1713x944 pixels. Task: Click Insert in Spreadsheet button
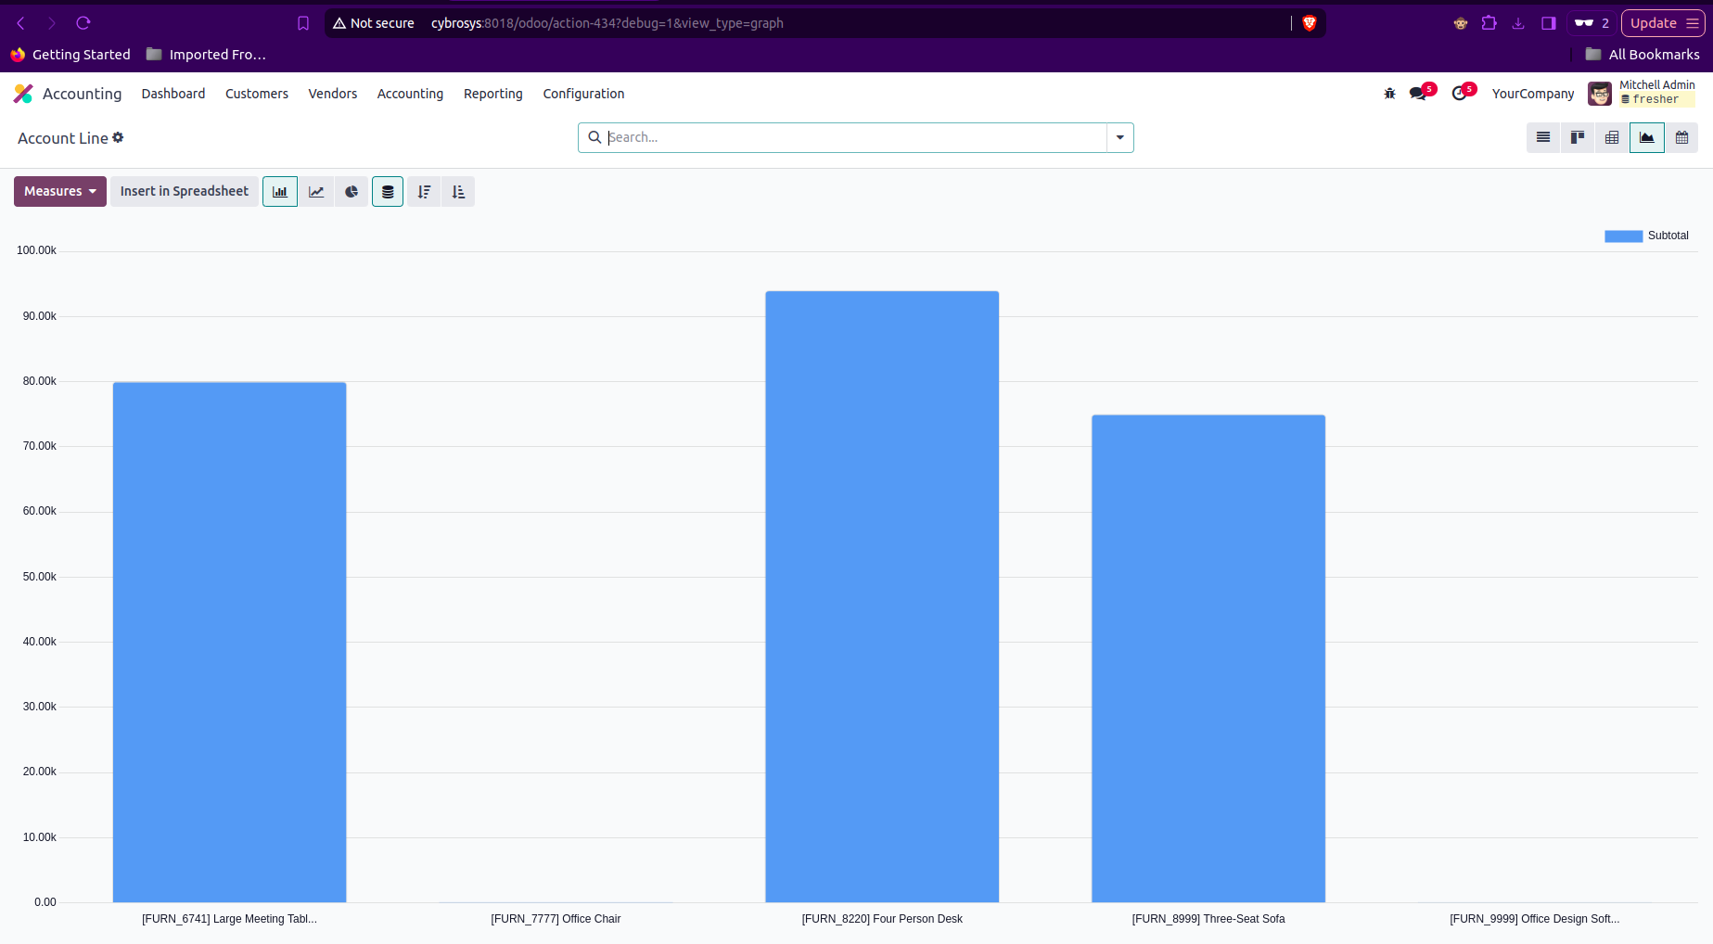pyautogui.click(x=185, y=192)
